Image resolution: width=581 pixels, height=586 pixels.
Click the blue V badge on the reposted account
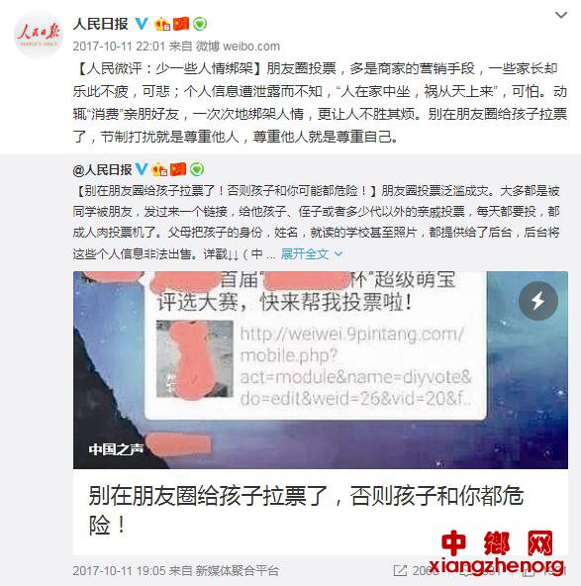click(142, 169)
